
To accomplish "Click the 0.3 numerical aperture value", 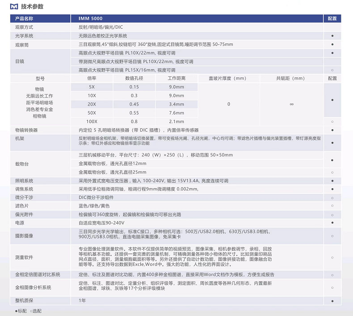I will [134, 95].
